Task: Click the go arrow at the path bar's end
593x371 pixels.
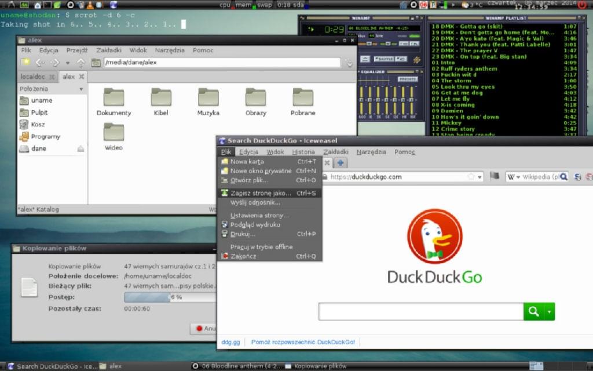Action: (x=349, y=63)
